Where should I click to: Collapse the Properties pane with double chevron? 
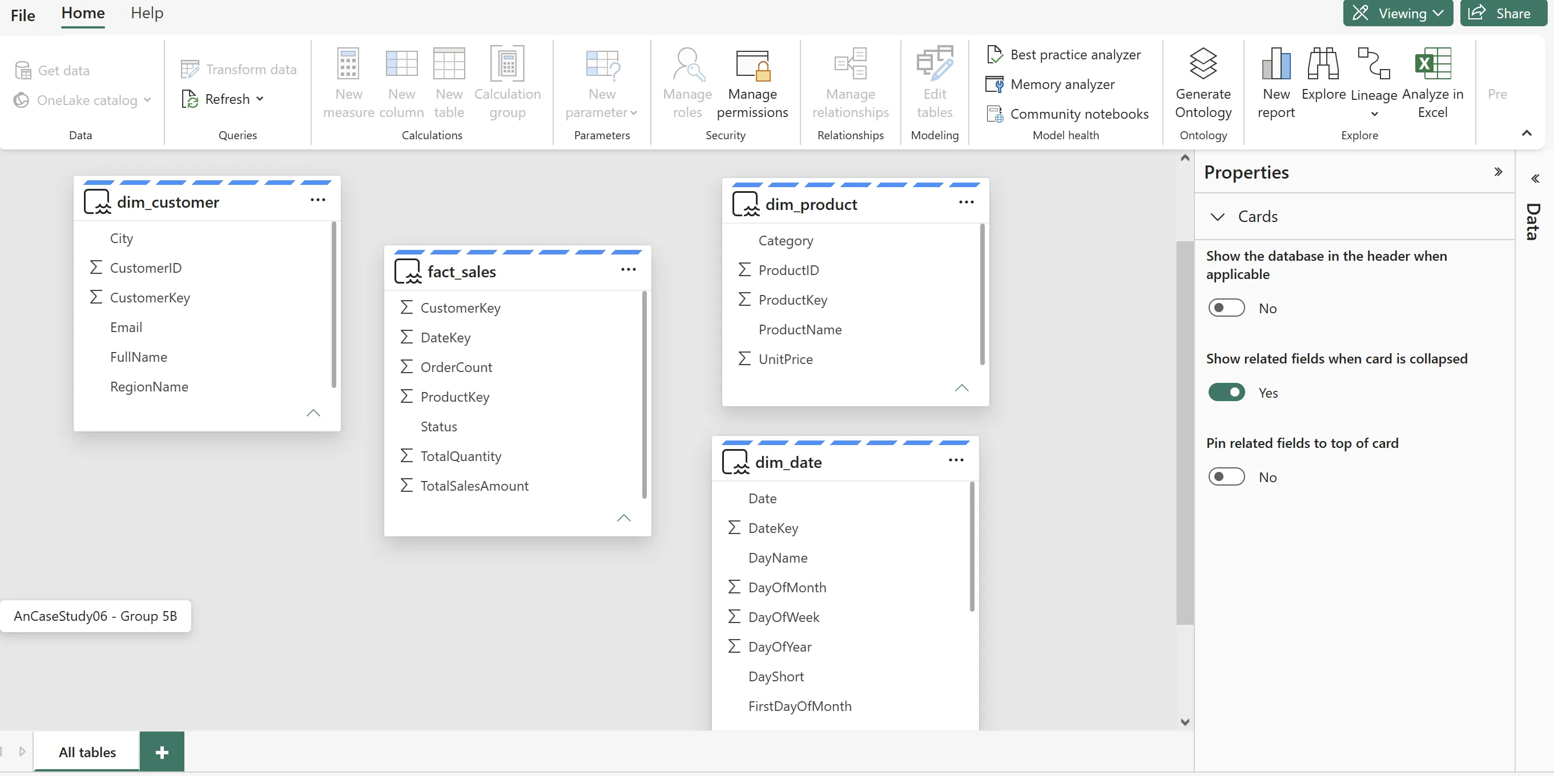[1498, 172]
